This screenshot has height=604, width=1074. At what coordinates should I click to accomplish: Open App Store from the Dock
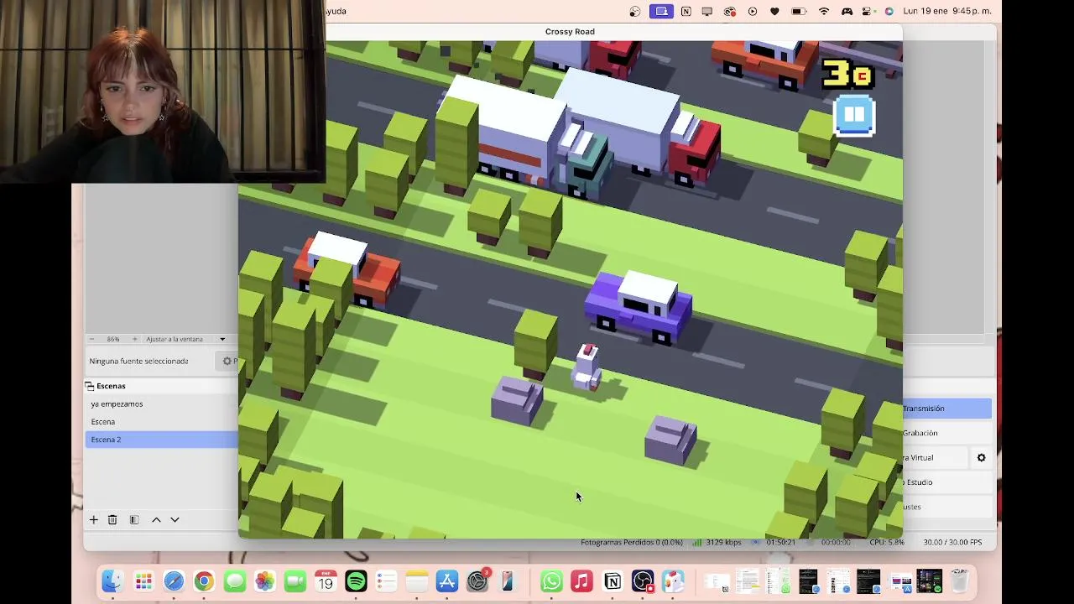click(447, 581)
